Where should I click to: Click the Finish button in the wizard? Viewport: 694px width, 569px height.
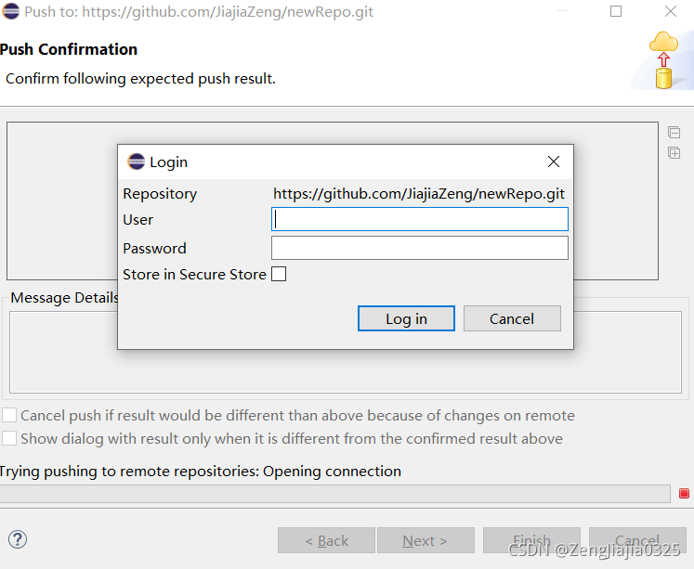(531, 540)
